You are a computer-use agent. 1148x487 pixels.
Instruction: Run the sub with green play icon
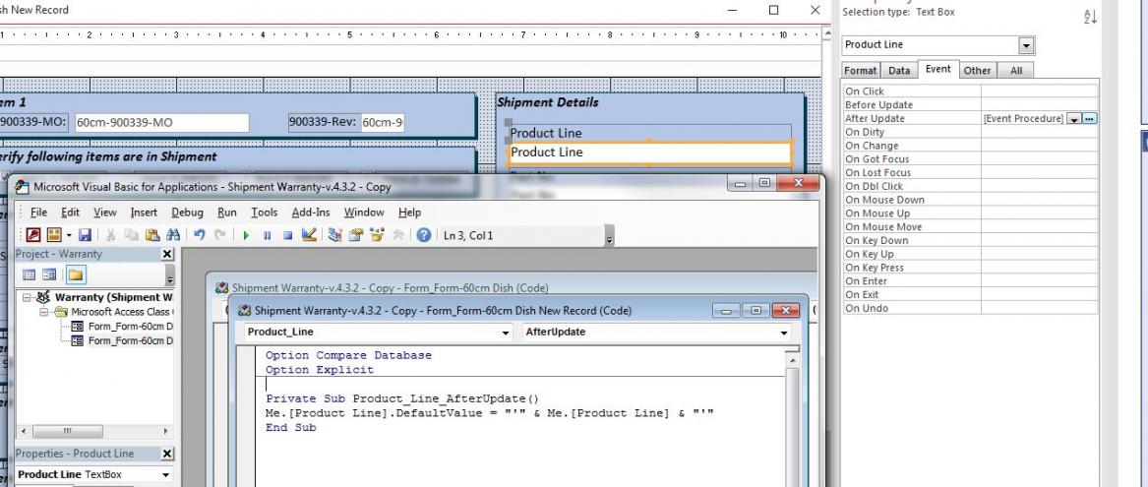click(x=246, y=236)
